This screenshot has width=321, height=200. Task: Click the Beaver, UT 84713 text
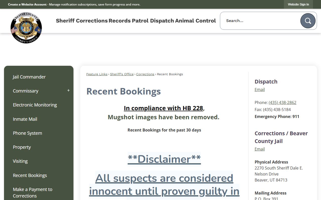coord(271,180)
